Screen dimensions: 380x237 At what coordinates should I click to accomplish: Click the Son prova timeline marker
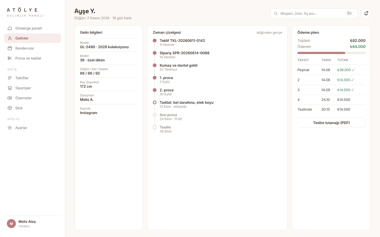tap(155, 115)
